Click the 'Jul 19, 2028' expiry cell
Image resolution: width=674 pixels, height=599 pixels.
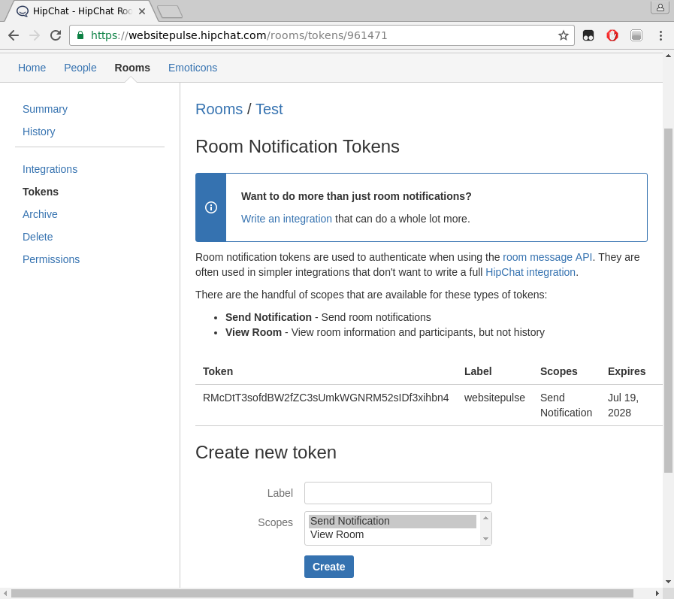pyautogui.click(x=623, y=405)
